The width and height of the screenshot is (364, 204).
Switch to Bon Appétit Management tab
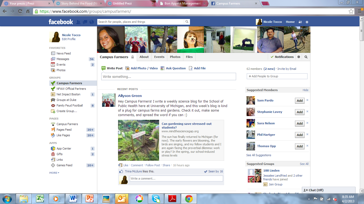pyautogui.click(x=183, y=3)
